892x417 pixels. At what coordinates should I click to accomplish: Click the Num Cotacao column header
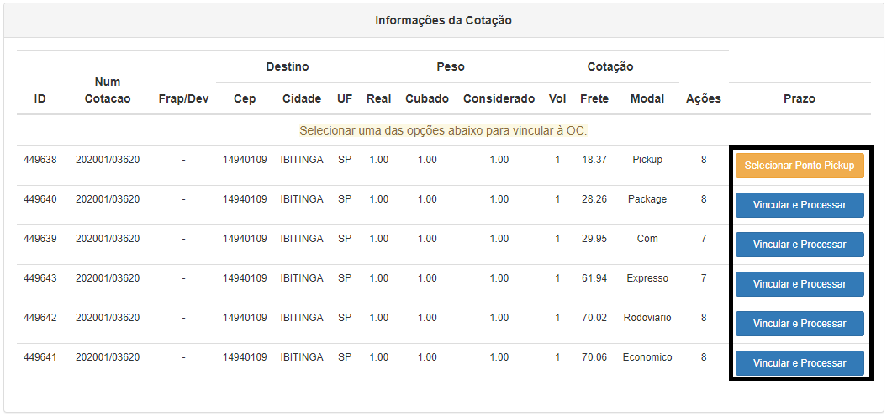108,90
